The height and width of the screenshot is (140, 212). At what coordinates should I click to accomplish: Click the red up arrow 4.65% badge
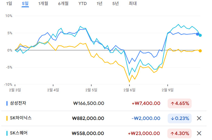click(180, 103)
